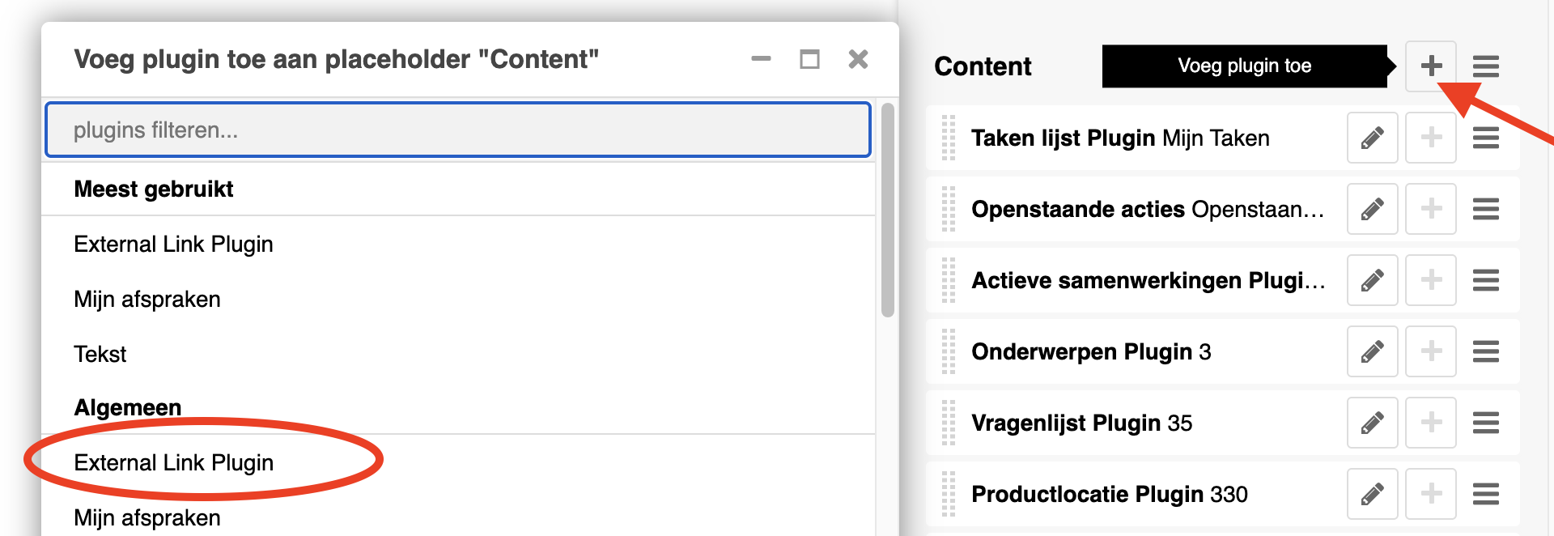The height and width of the screenshot is (536, 1554).
Task: Choose Tekst from the plugin list
Action: tap(100, 355)
